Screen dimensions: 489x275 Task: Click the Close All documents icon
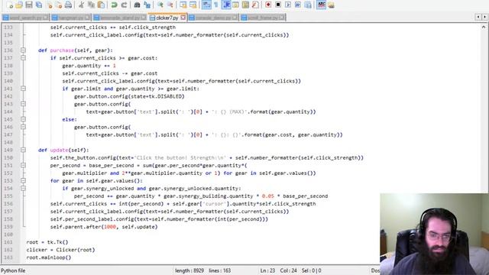coord(59,5)
